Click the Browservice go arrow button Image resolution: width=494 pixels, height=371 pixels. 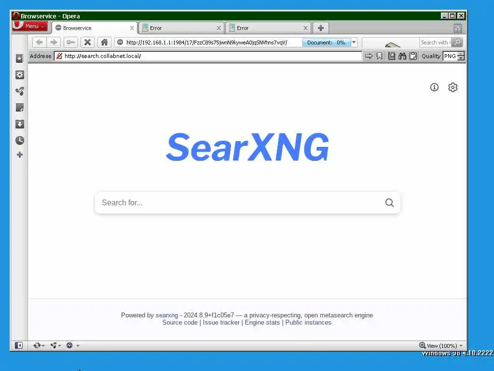369,56
